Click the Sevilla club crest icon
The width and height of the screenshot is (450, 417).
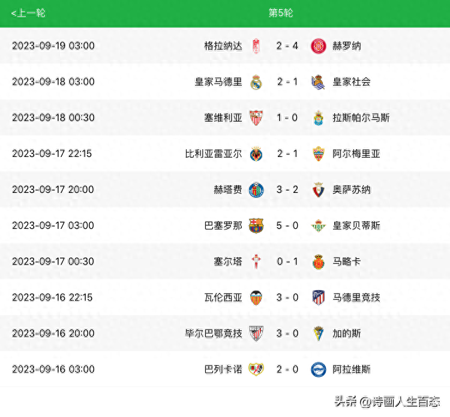pyautogui.click(x=256, y=118)
